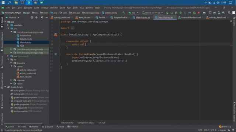Open the VCS menu

click(x=81, y=8)
